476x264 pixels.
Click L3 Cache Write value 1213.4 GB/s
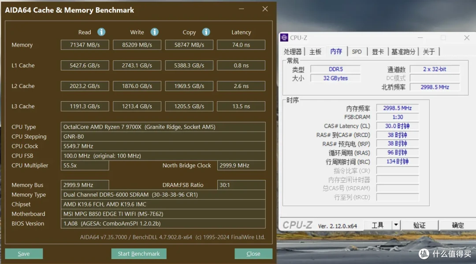click(137, 106)
